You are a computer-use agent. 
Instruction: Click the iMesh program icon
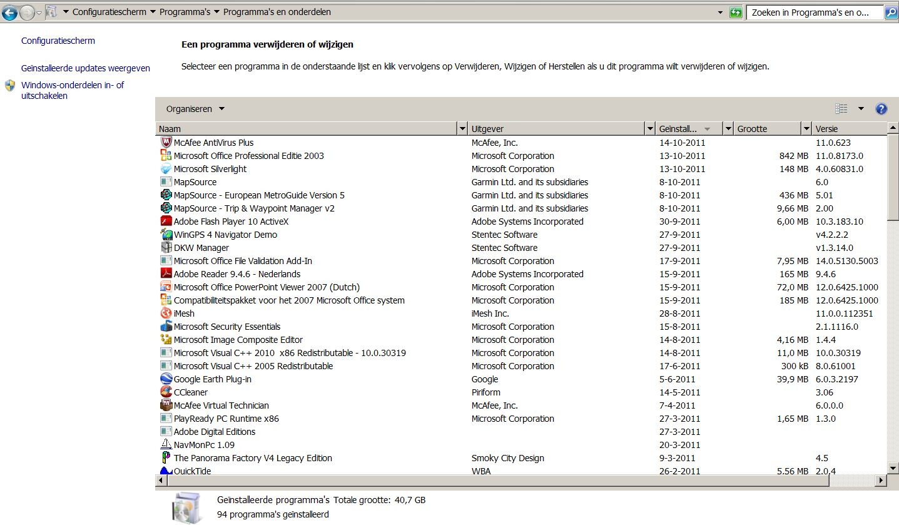(166, 313)
